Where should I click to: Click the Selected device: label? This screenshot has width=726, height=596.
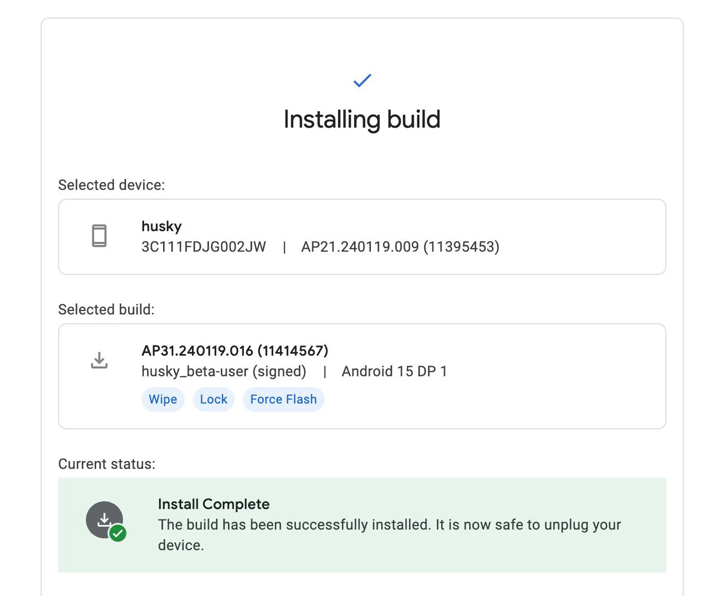[x=112, y=185]
